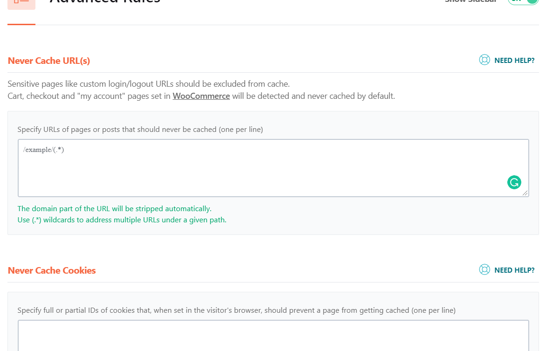Toggle the Show Sidebar switch
Viewport: 553px width, 351px height.
tap(523, 1)
